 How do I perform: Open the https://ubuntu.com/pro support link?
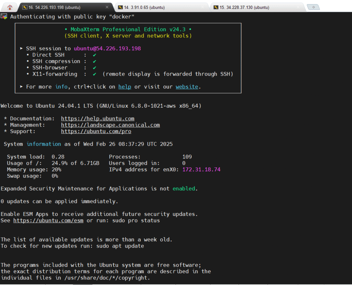click(96, 131)
